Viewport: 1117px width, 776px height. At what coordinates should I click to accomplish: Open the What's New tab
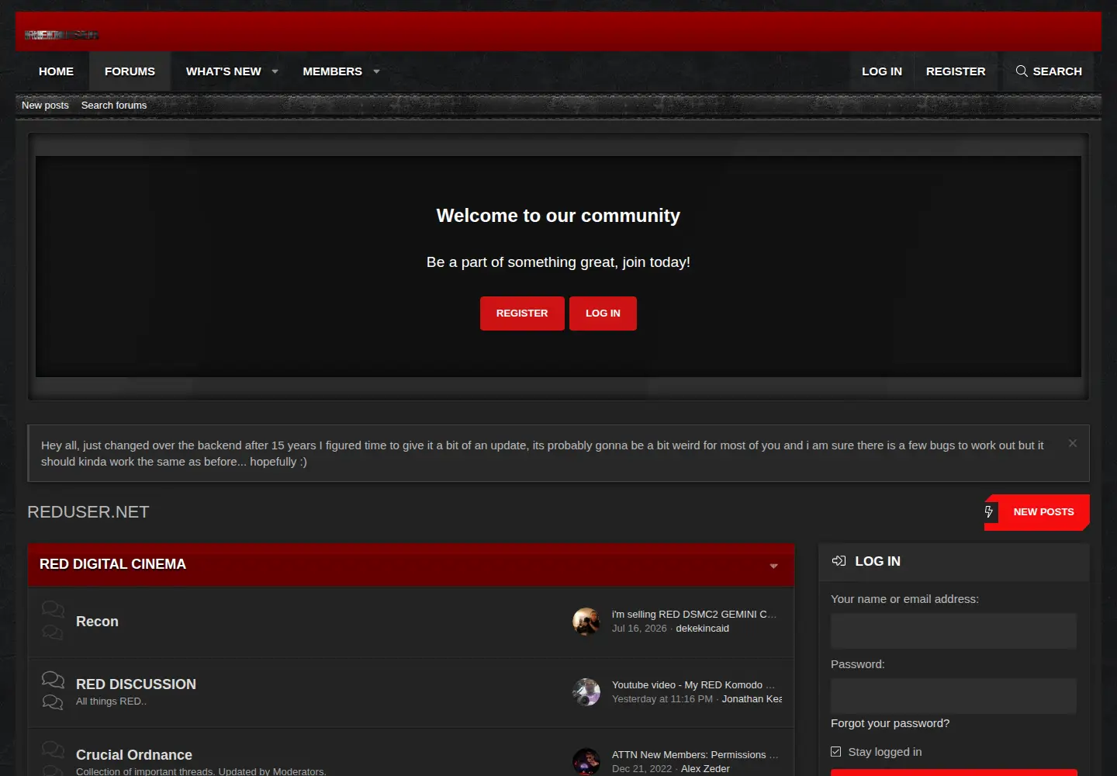(x=223, y=71)
